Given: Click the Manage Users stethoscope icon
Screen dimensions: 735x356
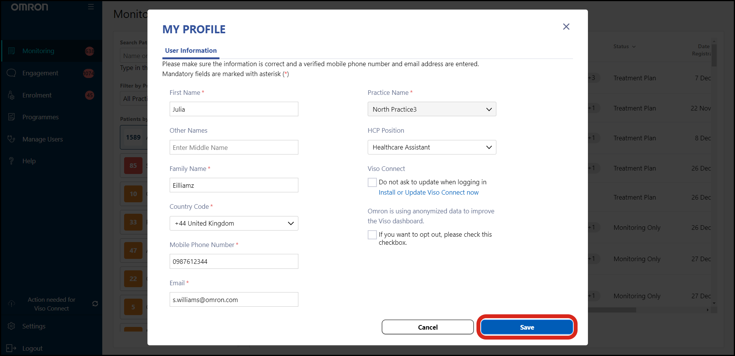Looking at the screenshot, I should (x=11, y=139).
